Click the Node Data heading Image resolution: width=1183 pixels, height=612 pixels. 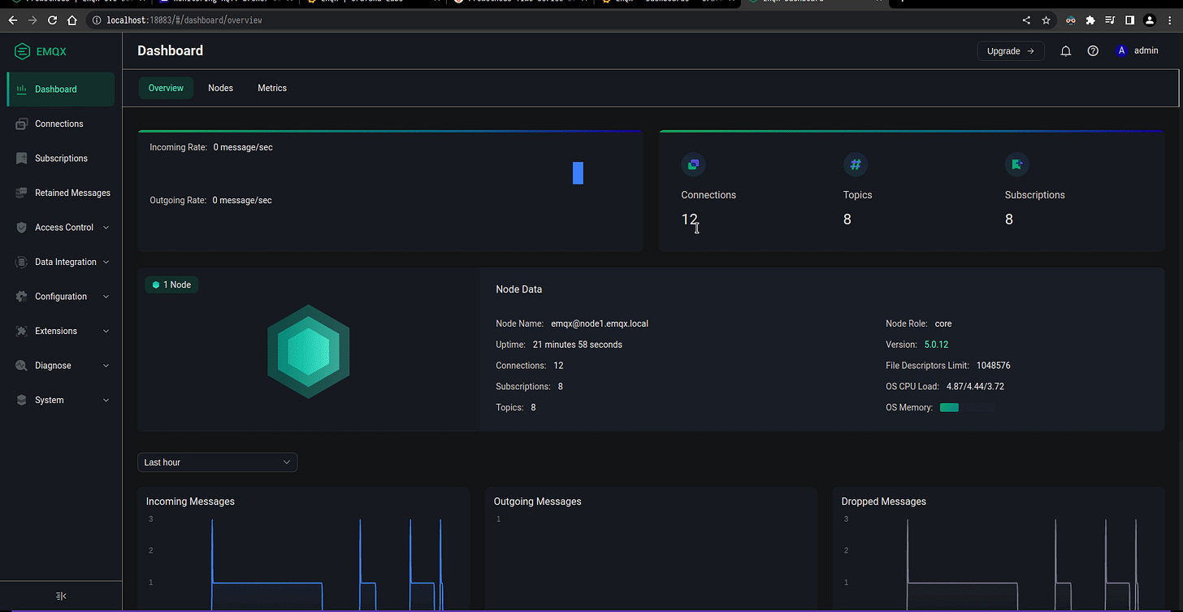pyautogui.click(x=518, y=289)
